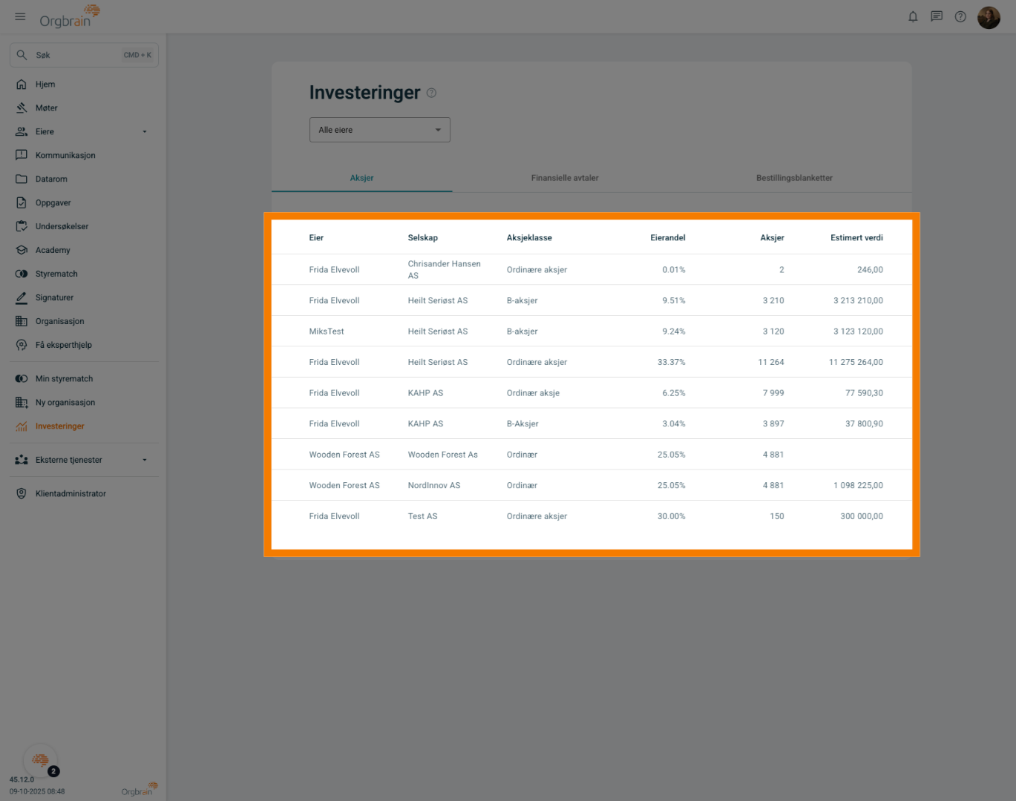Click the Ny organisasjon icon
The image size is (1016, 801).
coord(22,403)
